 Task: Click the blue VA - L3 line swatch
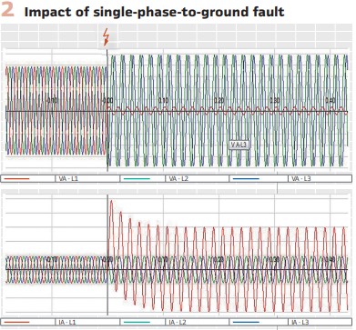pyautogui.click(x=246, y=179)
